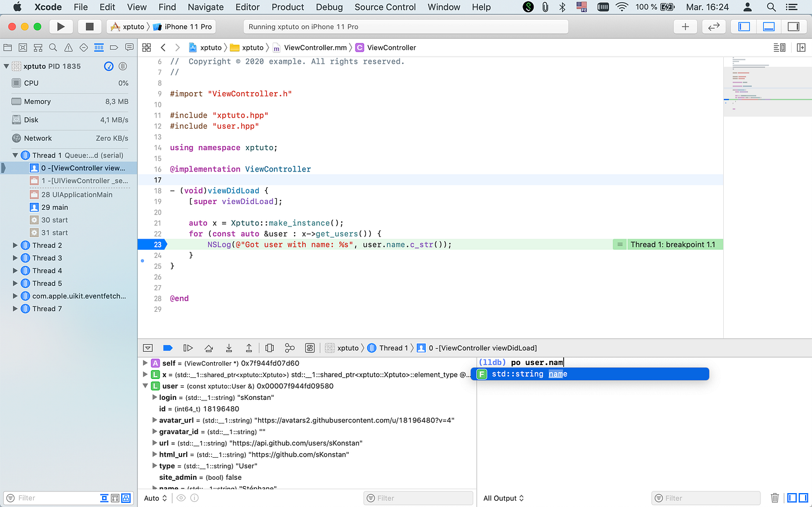Open the Breakpoint navigator

coord(113,47)
